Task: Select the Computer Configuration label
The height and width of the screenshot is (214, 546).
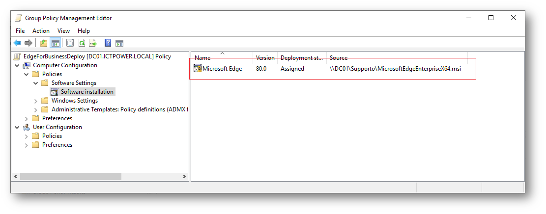Action: point(65,65)
